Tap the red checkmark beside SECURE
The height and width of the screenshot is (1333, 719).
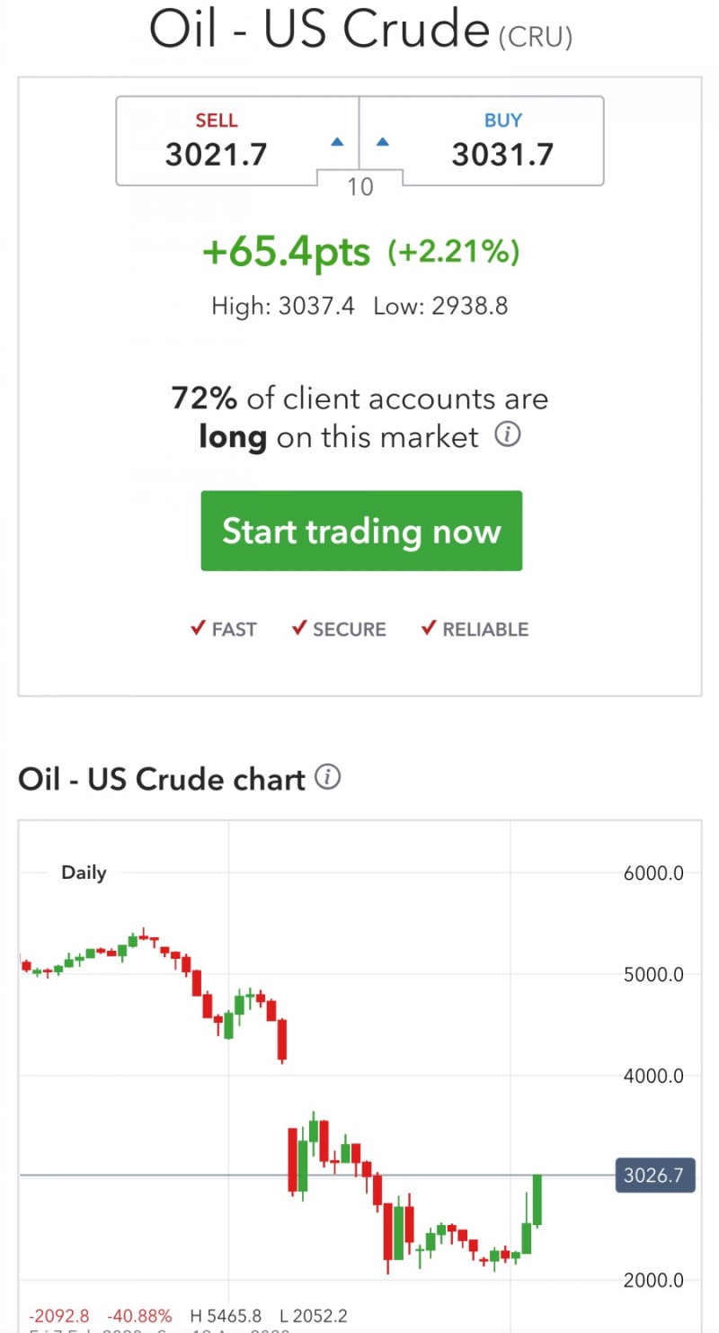click(x=300, y=628)
